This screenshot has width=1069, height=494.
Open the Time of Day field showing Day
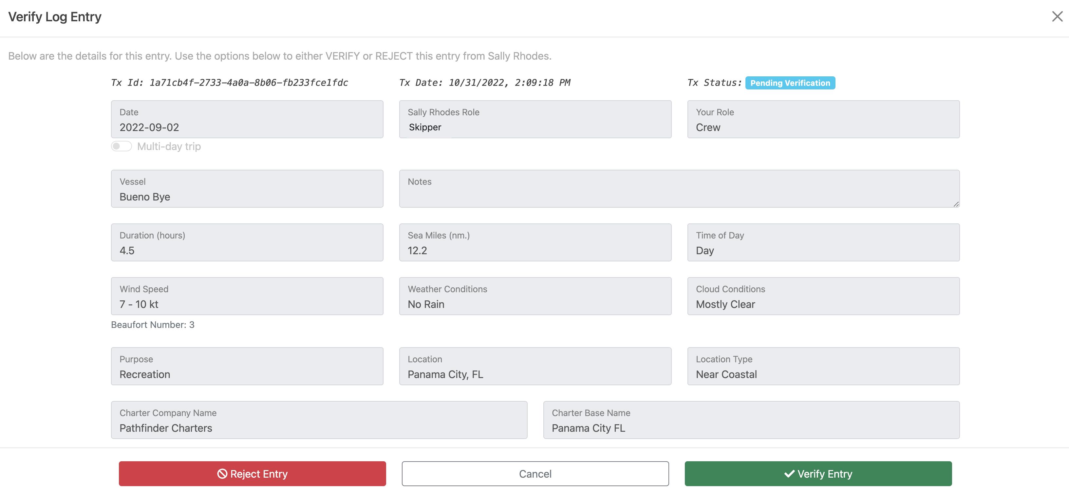(823, 242)
